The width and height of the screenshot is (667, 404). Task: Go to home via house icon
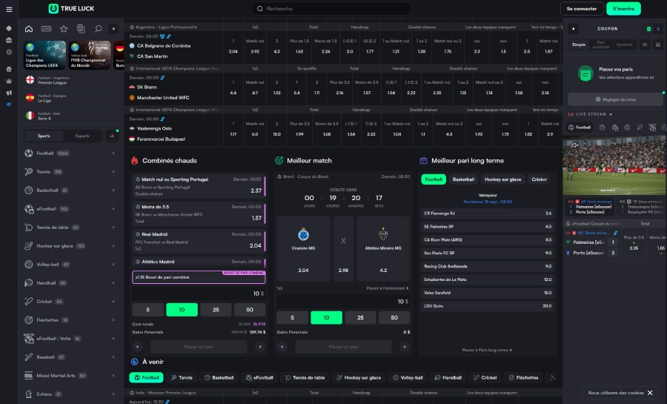(29, 29)
